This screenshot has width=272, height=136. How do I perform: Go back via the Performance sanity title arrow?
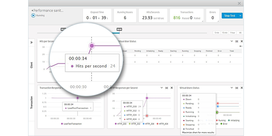click(32, 11)
